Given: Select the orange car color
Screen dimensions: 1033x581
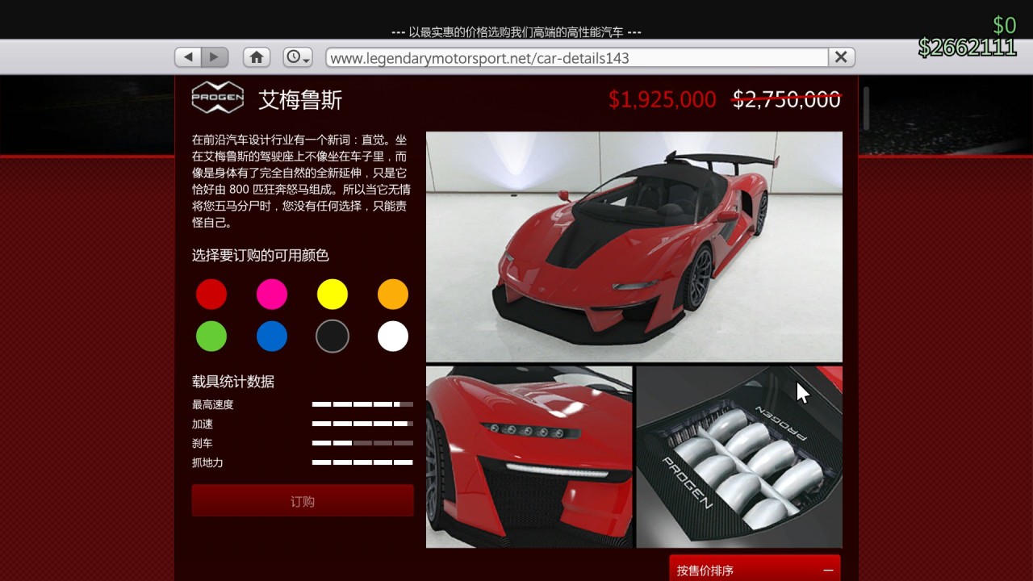Looking at the screenshot, I should [393, 295].
